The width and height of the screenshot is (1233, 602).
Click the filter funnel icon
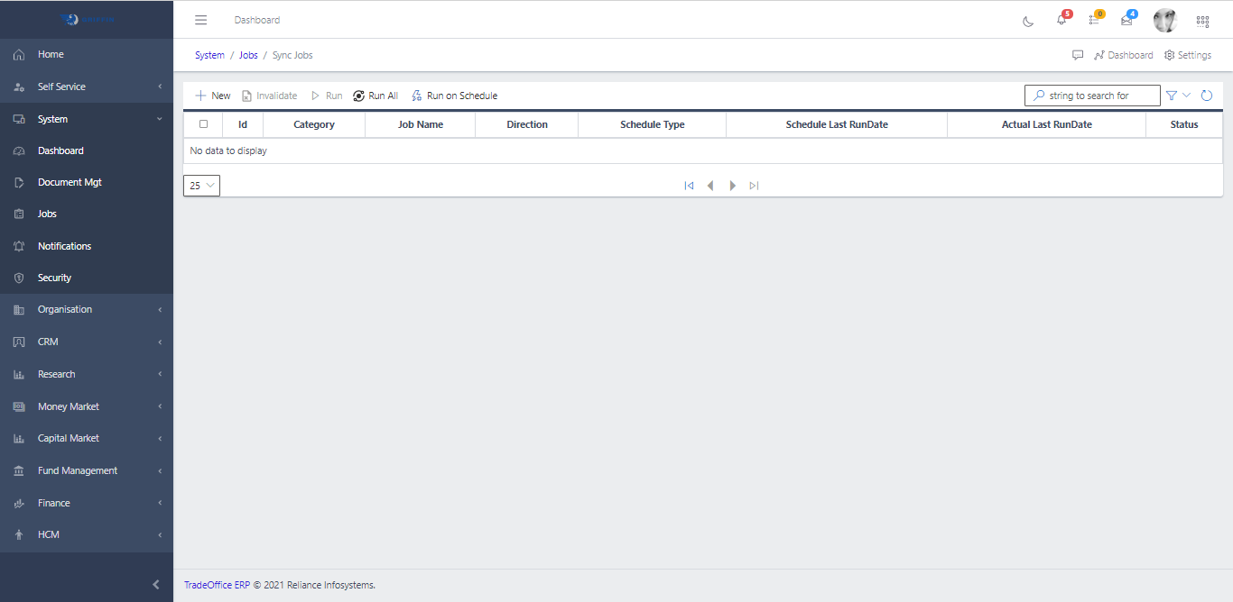coord(1172,96)
